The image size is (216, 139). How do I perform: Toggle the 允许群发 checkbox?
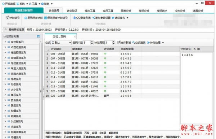coord(119,42)
